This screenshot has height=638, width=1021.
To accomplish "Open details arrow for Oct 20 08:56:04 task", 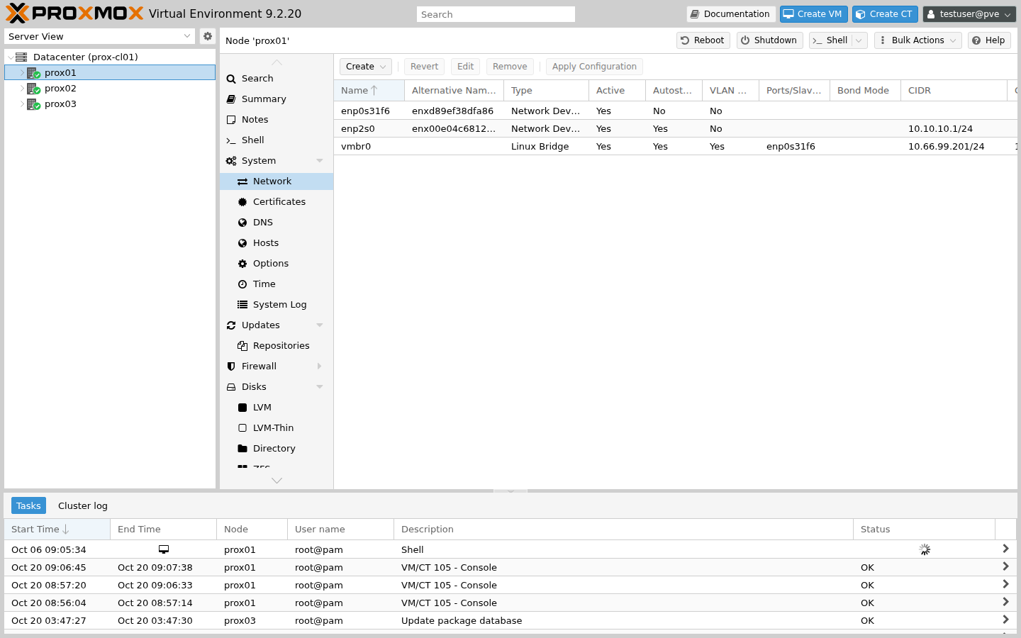I will click(x=1005, y=602).
